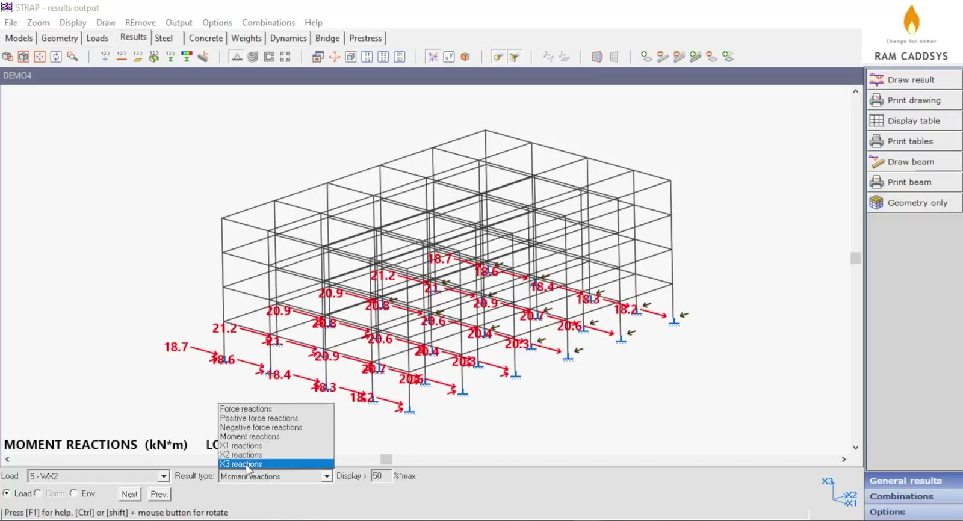963x521 pixels.
Task: Click the vertical scrollbar thumb
Action: click(855, 258)
